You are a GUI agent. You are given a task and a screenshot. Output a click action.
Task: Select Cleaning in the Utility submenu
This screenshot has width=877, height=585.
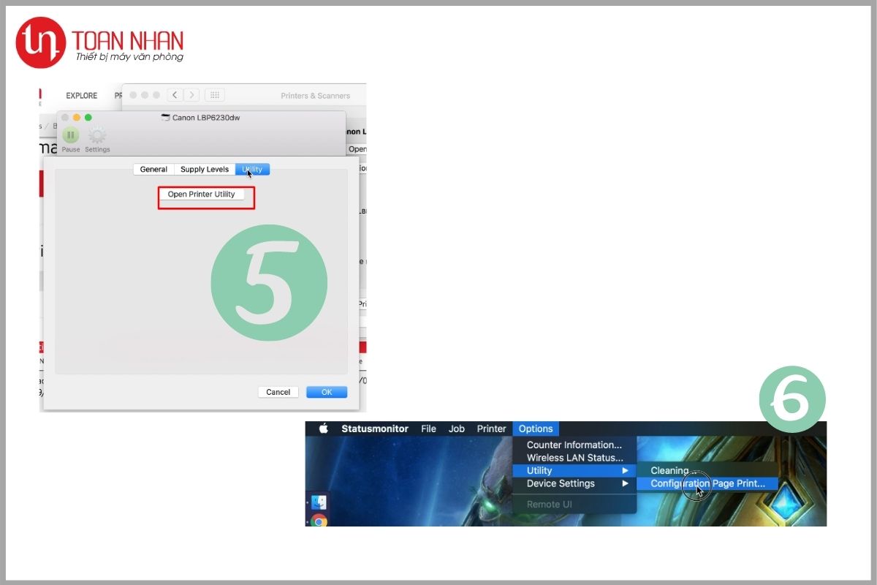click(707, 470)
